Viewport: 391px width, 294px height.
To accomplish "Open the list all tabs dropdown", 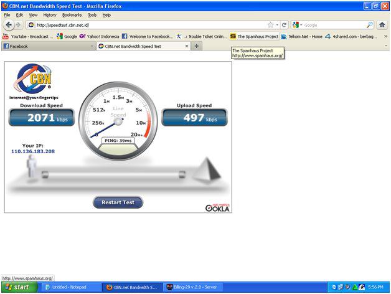I will (x=386, y=46).
